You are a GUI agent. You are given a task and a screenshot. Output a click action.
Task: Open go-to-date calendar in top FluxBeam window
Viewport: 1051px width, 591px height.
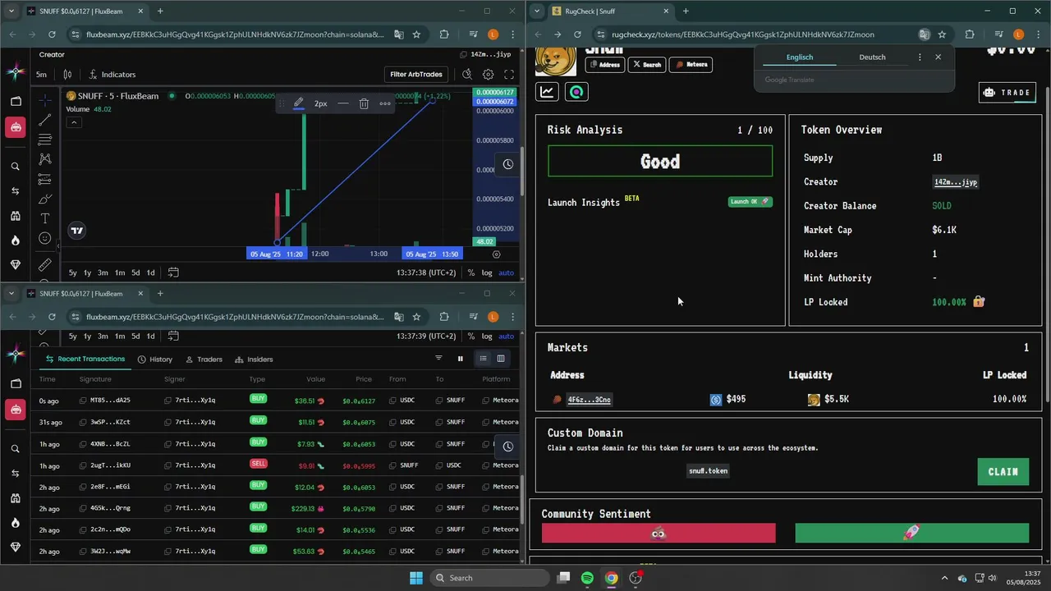pyautogui.click(x=173, y=273)
